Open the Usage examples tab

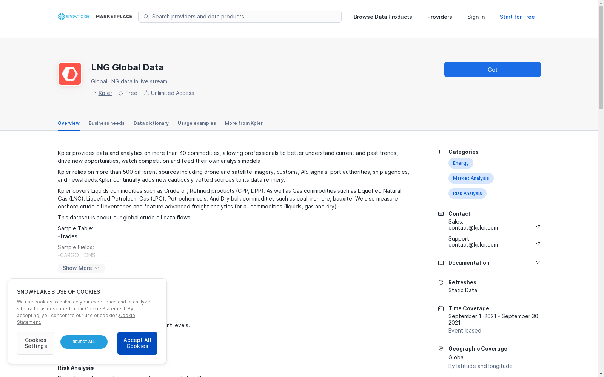197,123
